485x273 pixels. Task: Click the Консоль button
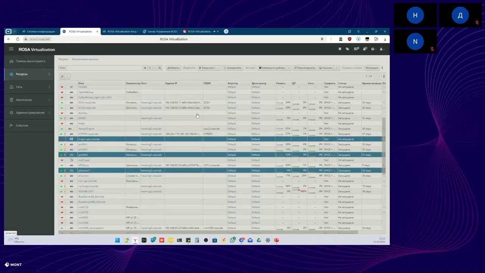(x=326, y=68)
